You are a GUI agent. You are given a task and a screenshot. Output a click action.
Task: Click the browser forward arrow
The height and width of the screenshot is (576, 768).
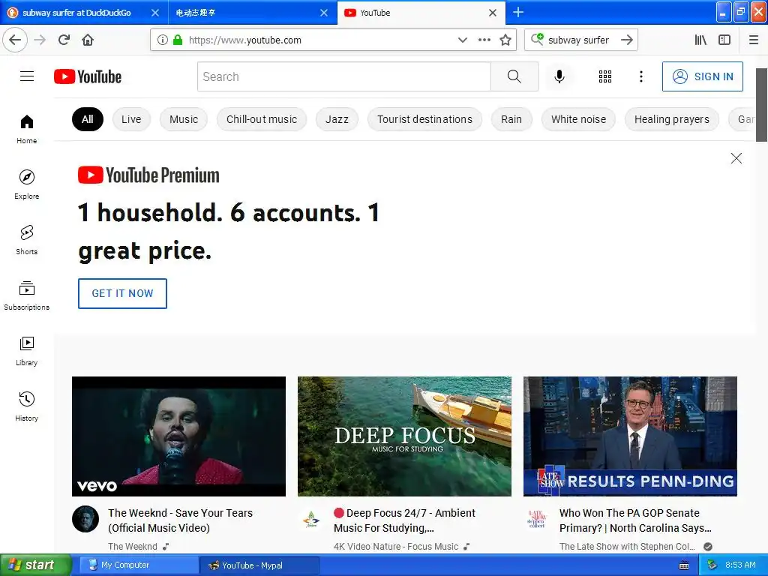(40, 40)
